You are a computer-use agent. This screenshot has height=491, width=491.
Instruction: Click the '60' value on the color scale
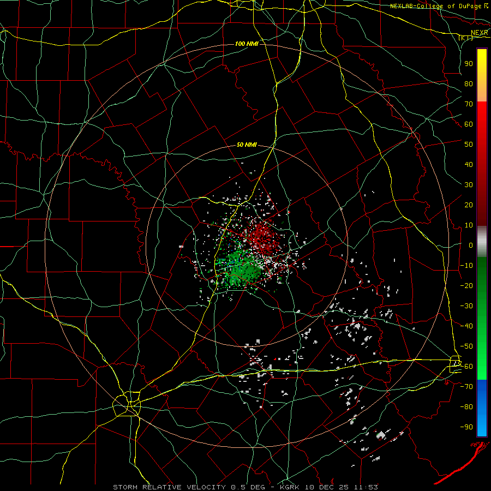(x=469, y=124)
